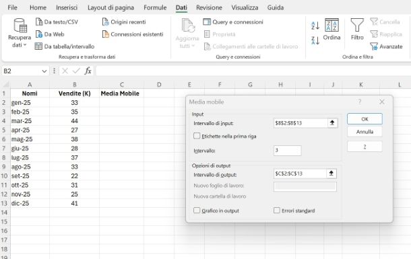The height and width of the screenshot is (259, 411).
Task: Sort ascending A to Z
Action: tap(315, 26)
